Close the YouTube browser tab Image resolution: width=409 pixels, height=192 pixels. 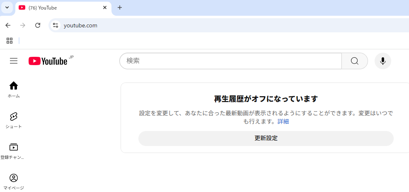(105, 7)
